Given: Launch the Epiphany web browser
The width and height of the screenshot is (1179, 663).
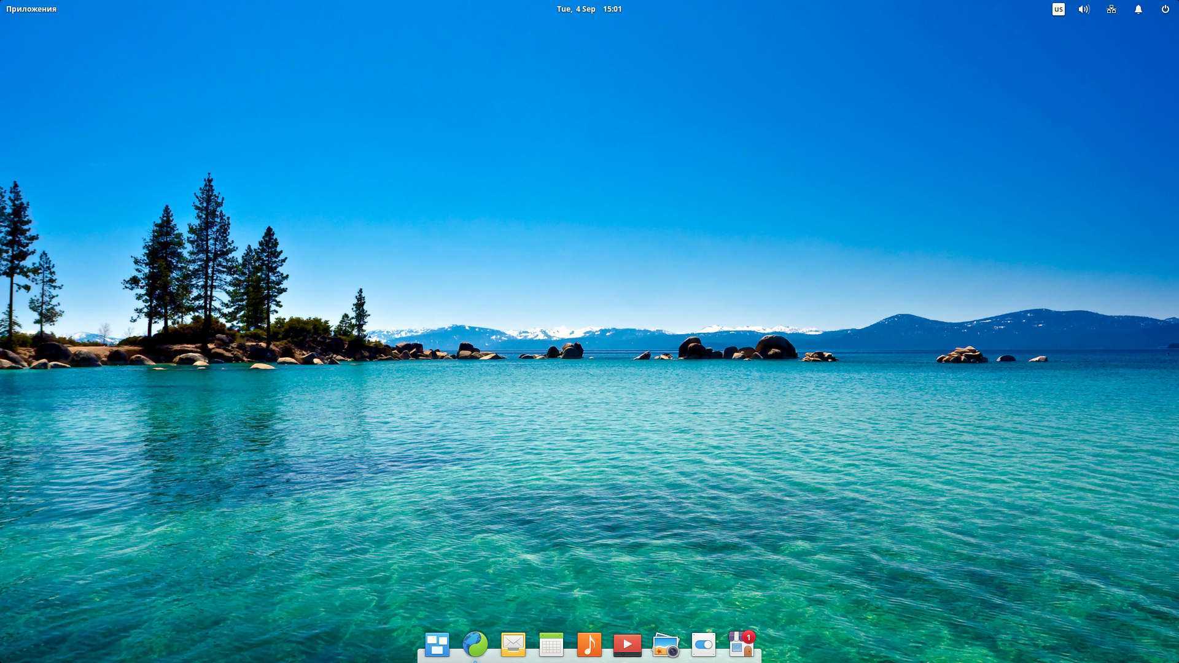Looking at the screenshot, I should [x=475, y=644].
